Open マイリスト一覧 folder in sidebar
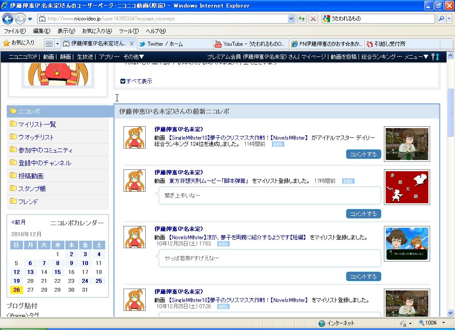 click(58, 125)
